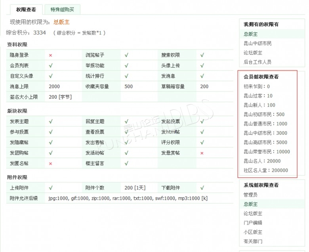Select 总版主 under 我拥有的权限有
This screenshot has height=252, width=309.
click(250, 34)
